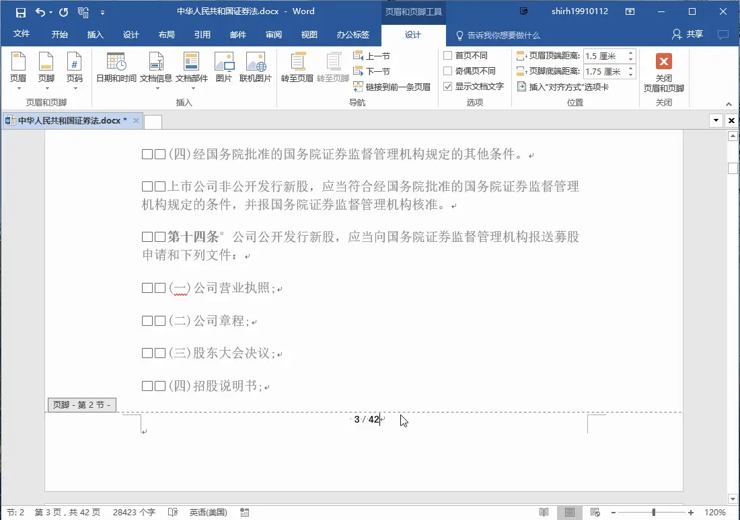Click the Redo icon in title bar
Image resolution: width=740 pixels, height=520 pixels.
tap(64, 12)
